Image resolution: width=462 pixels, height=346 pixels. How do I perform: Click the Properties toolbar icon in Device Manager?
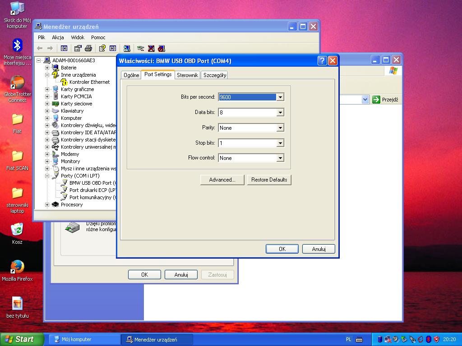(x=78, y=48)
